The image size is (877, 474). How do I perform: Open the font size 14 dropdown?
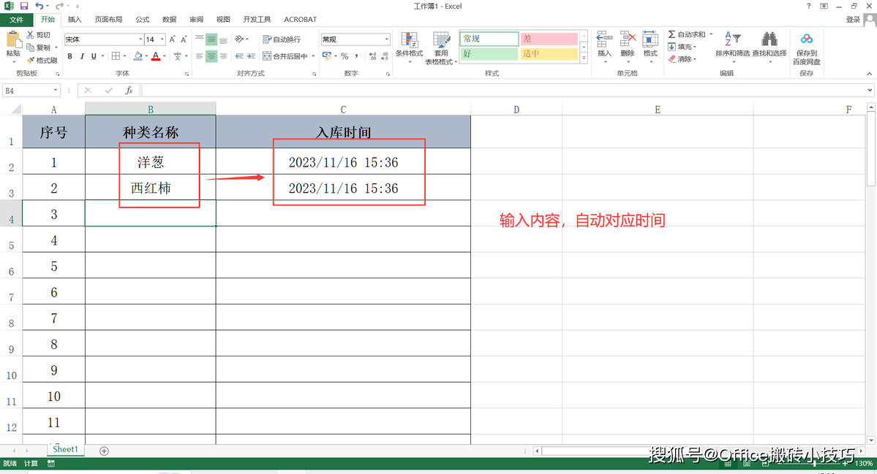click(x=162, y=39)
